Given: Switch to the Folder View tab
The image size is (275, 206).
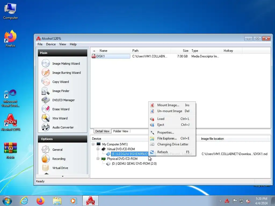Looking at the screenshot, I should [x=121, y=131].
